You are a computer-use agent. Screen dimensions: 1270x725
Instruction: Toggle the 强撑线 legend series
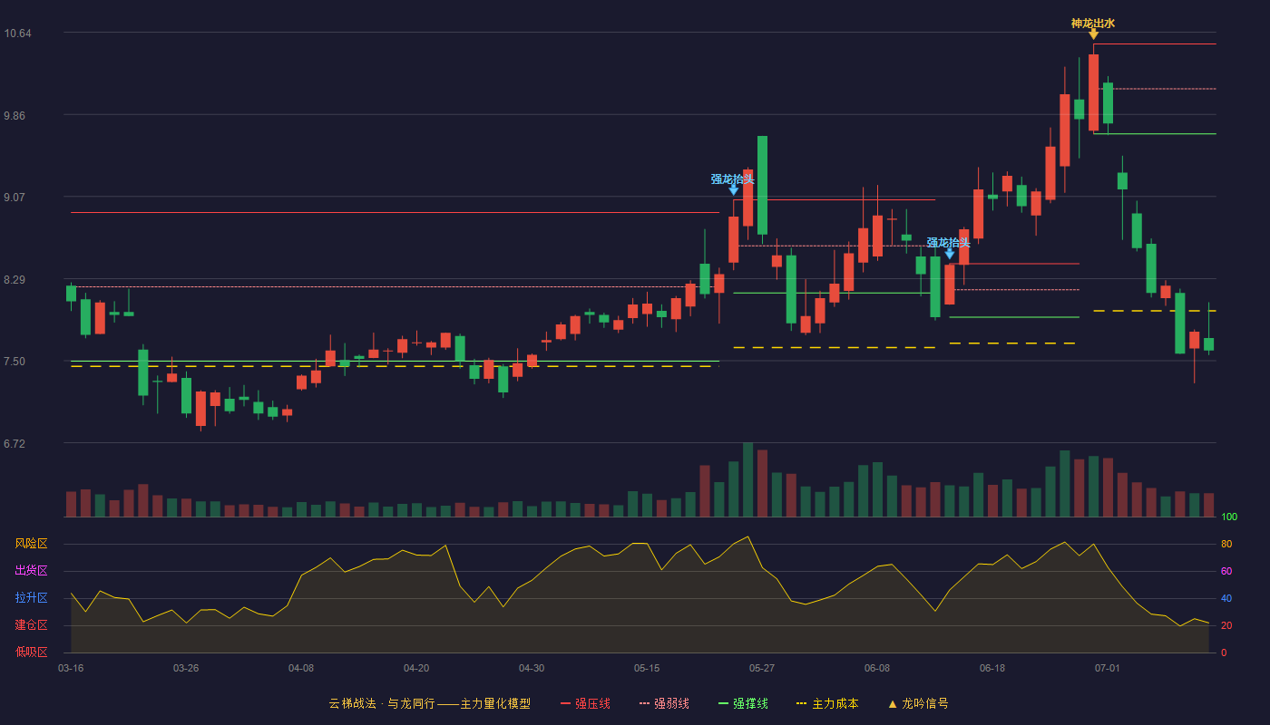click(x=743, y=703)
